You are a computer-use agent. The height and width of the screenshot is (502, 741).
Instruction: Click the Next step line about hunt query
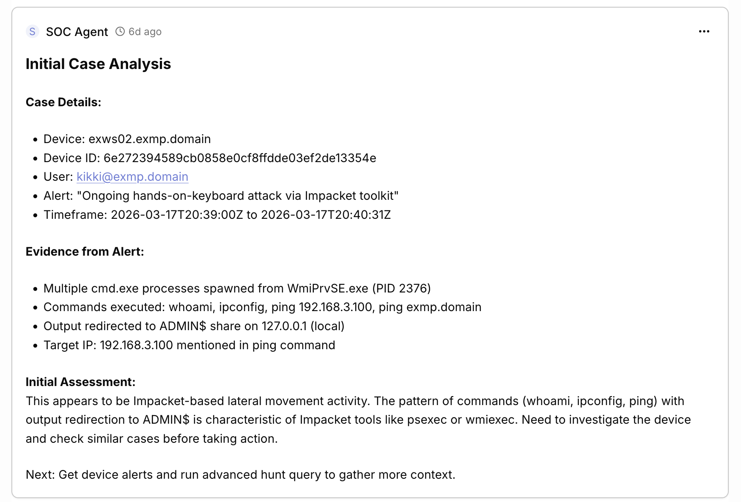point(240,475)
